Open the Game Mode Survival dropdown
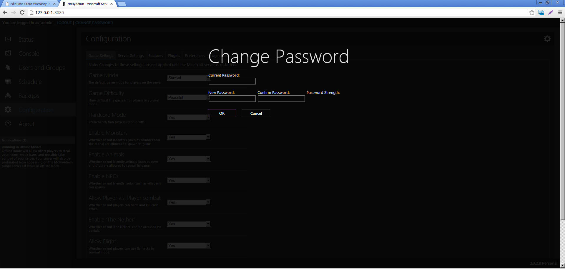The height and width of the screenshot is (269, 565). 189,78
